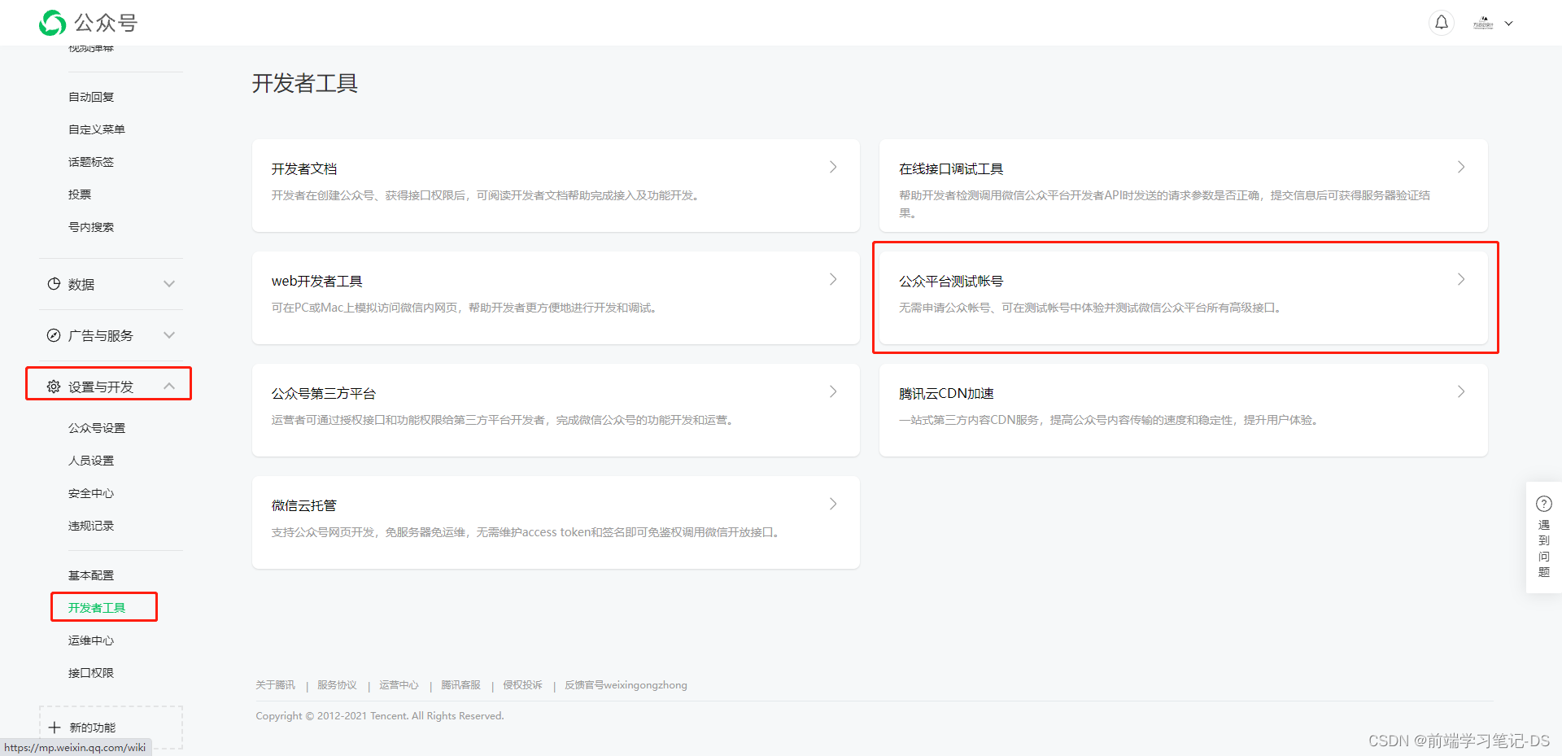Screen dimensions: 1562x756
Task: Click the arrow on 腾讯云CDN加速 card
Action: point(1461,391)
